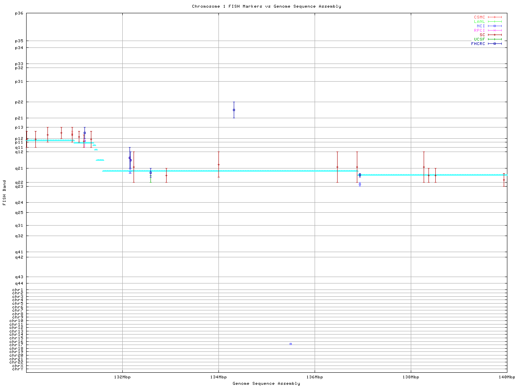Click the RPCI legend line marker

pos(494,30)
